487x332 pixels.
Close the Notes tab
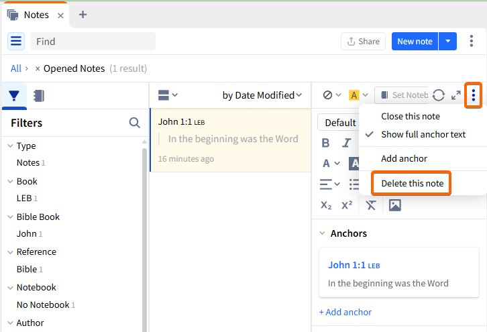[x=60, y=15]
